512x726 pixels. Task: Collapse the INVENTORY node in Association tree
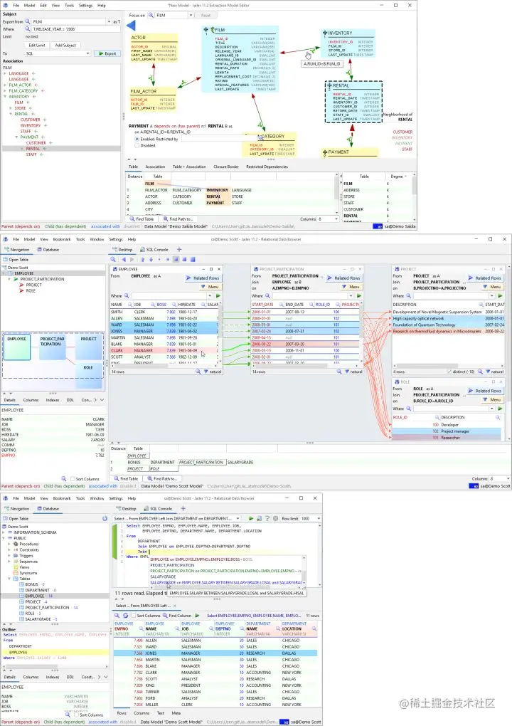pyautogui.click(x=6, y=97)
